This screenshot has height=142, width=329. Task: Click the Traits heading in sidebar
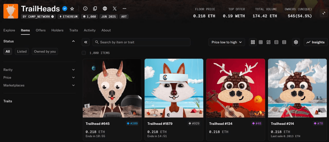coord(8,101)
